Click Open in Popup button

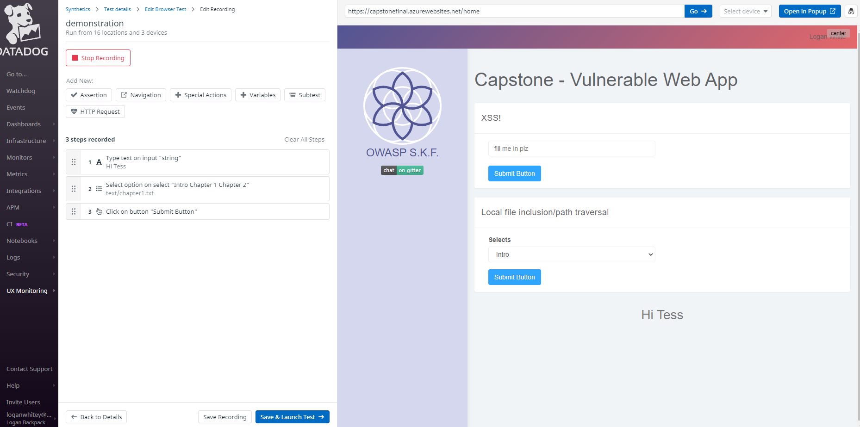pyautogui.click(x=810, y=11)
